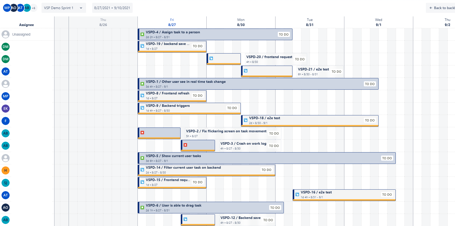The height and width of the screenshot is (226, 455).
Task: Click TO DO status on VSPD-16
Action: 387,194
